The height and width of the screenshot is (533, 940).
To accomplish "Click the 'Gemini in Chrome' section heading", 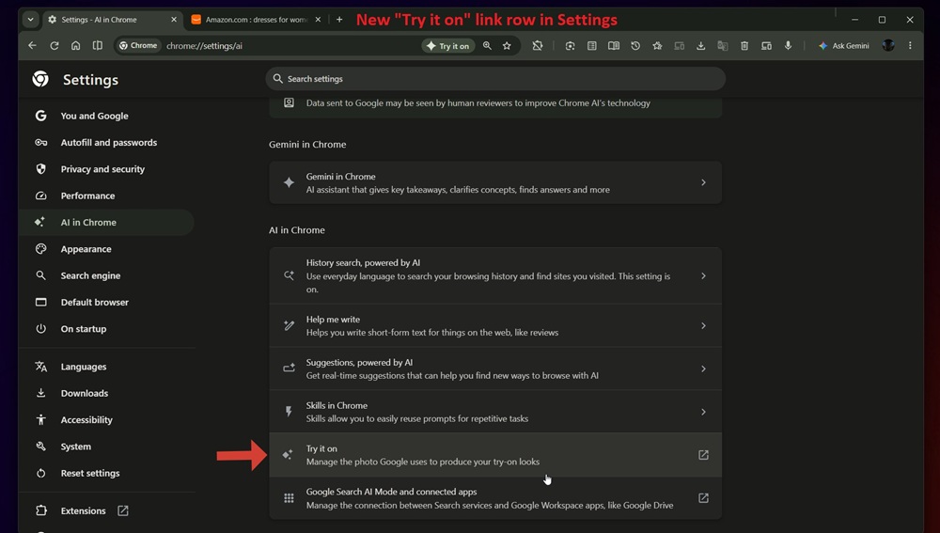I will tap(307, 145).
